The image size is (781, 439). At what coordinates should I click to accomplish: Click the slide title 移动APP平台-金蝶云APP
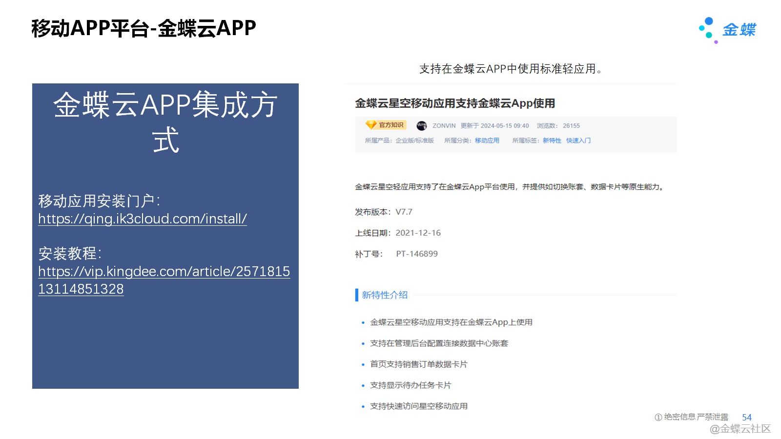pyautogui.click(x=144, y=28)
